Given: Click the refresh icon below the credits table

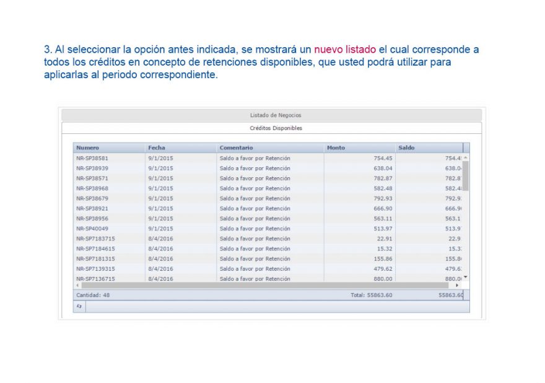Looking at the screenshot, I should coord(79,306).
